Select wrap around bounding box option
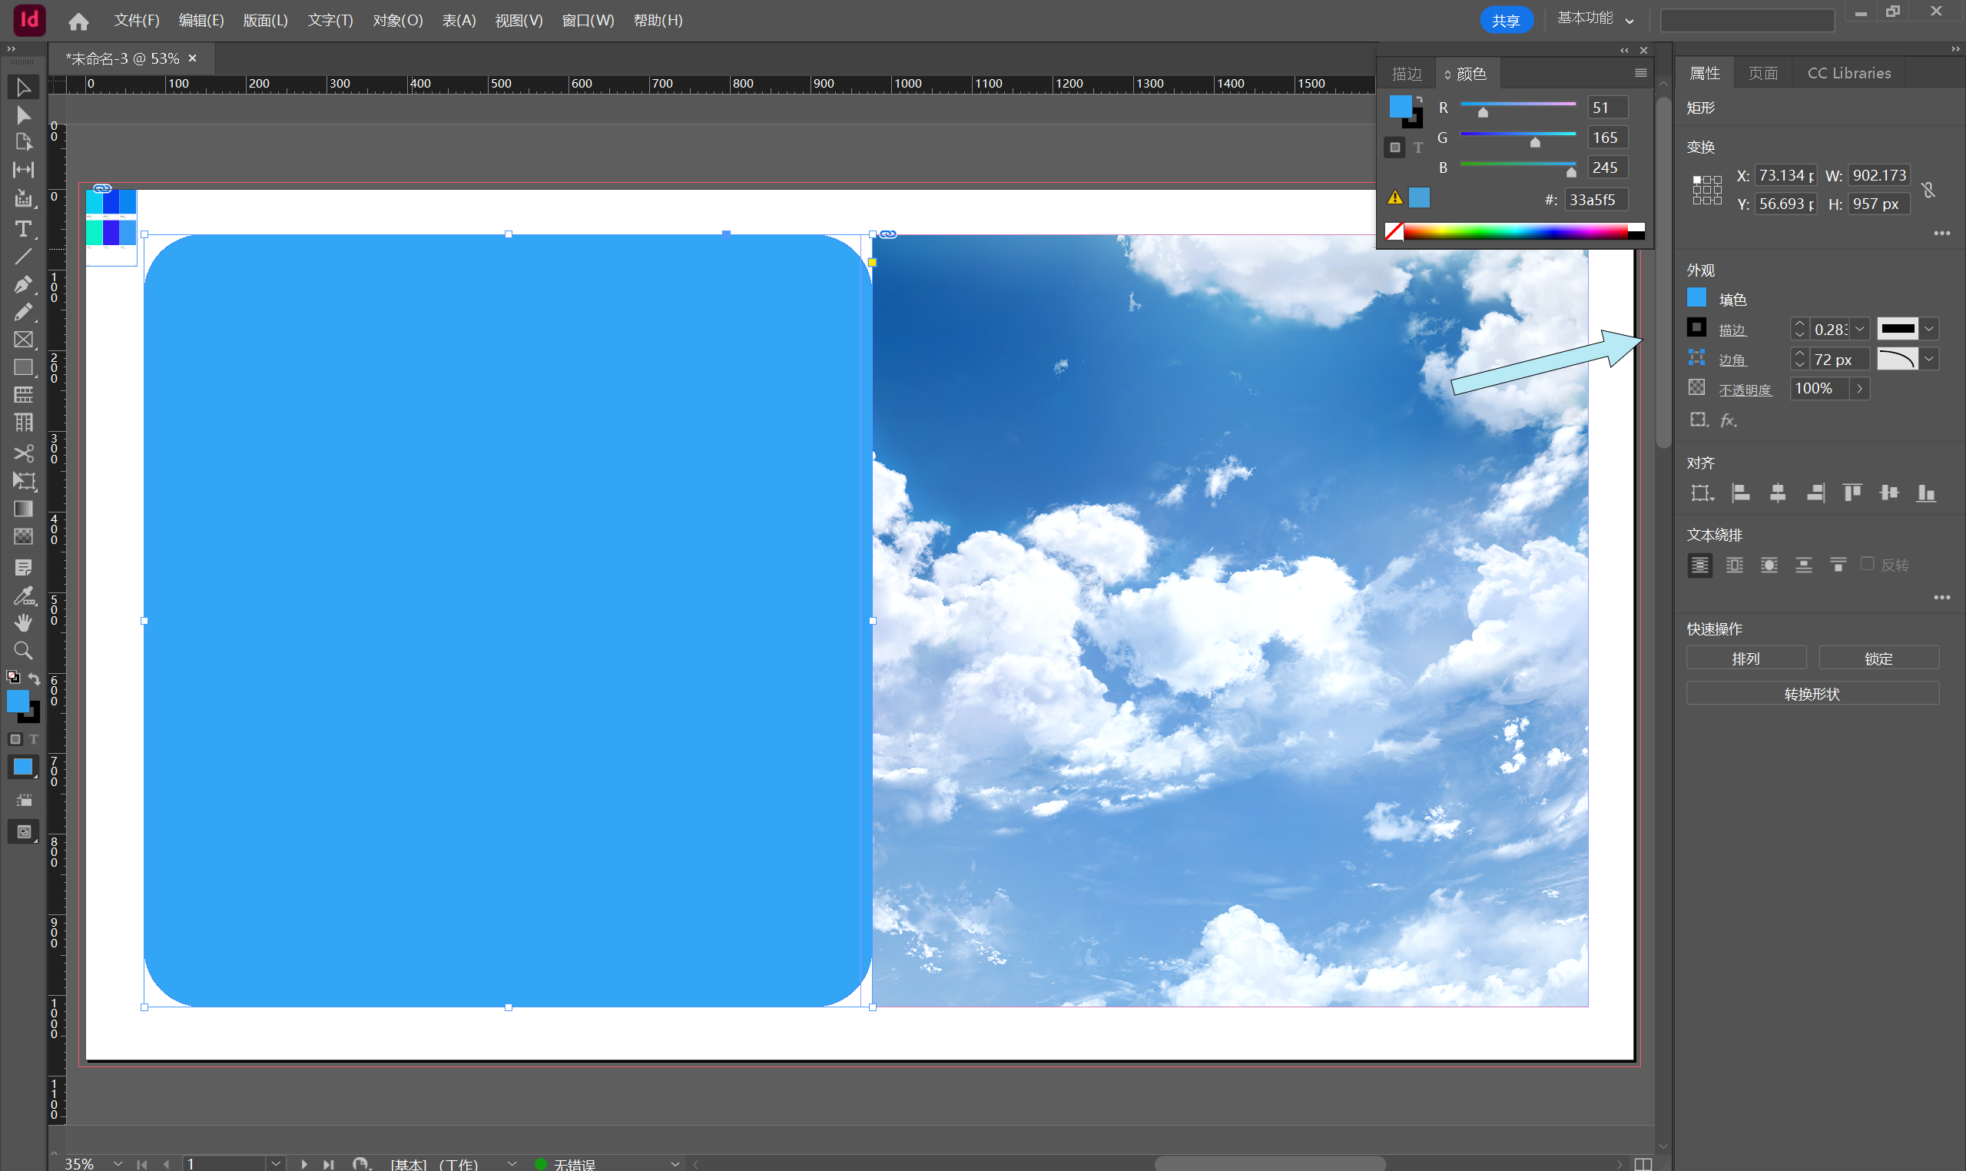Screen dimensions: 1966x1171 pyautogui.click(x=1734, y=565)
